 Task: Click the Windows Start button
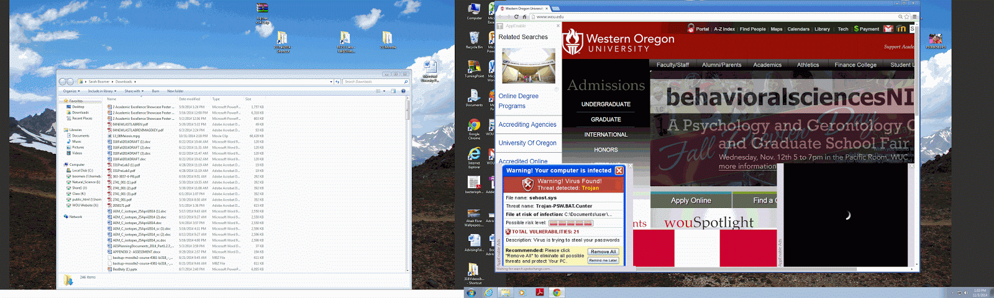[x=472, y=292]
